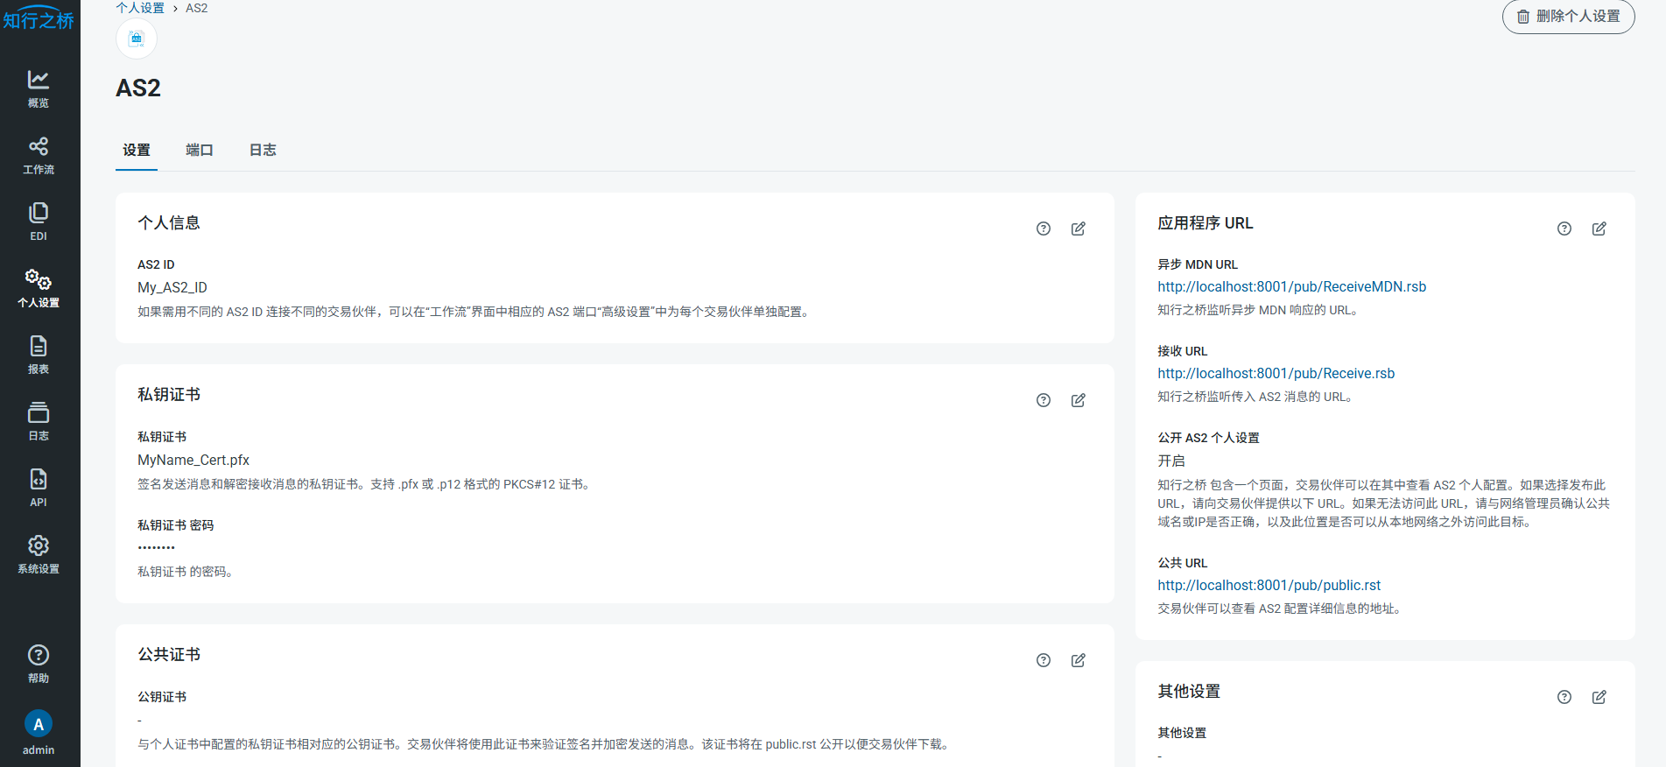Show help for 其他设置 section
This screenshot has height=767, width=1666.
1564,697
